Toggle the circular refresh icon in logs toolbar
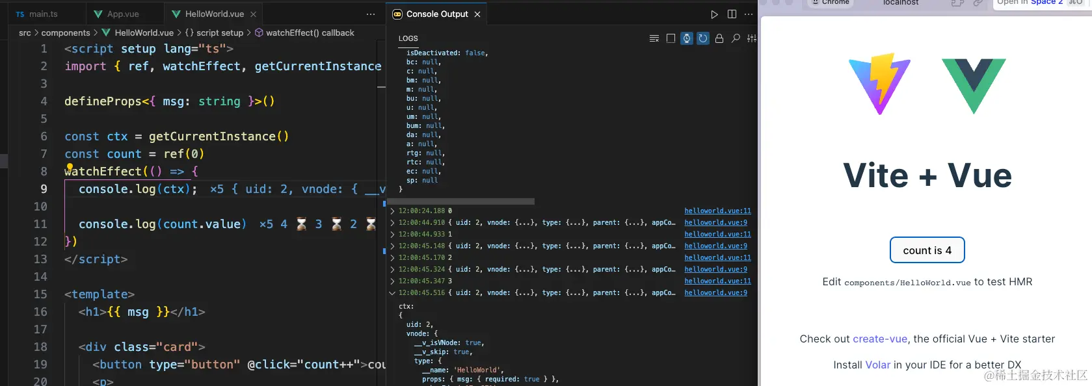 703,38
